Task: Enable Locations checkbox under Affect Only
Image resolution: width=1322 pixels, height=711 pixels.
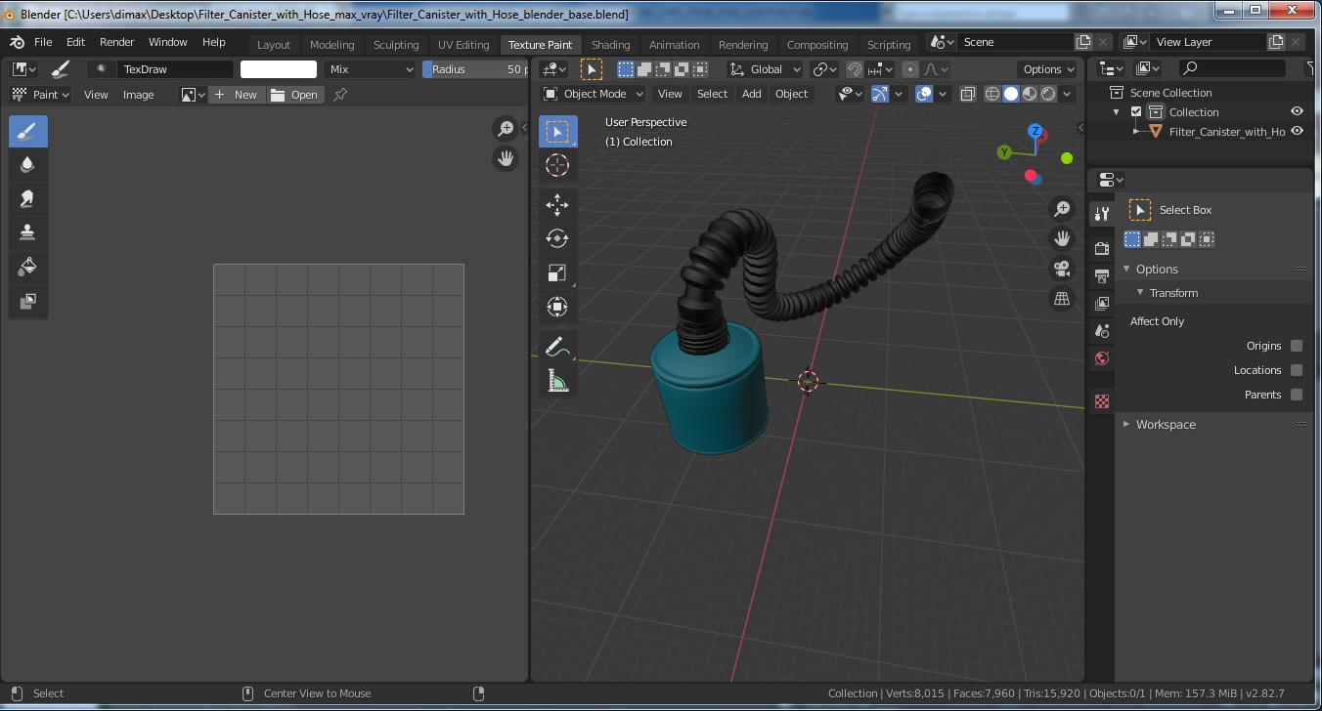Action: point(1297,370)
